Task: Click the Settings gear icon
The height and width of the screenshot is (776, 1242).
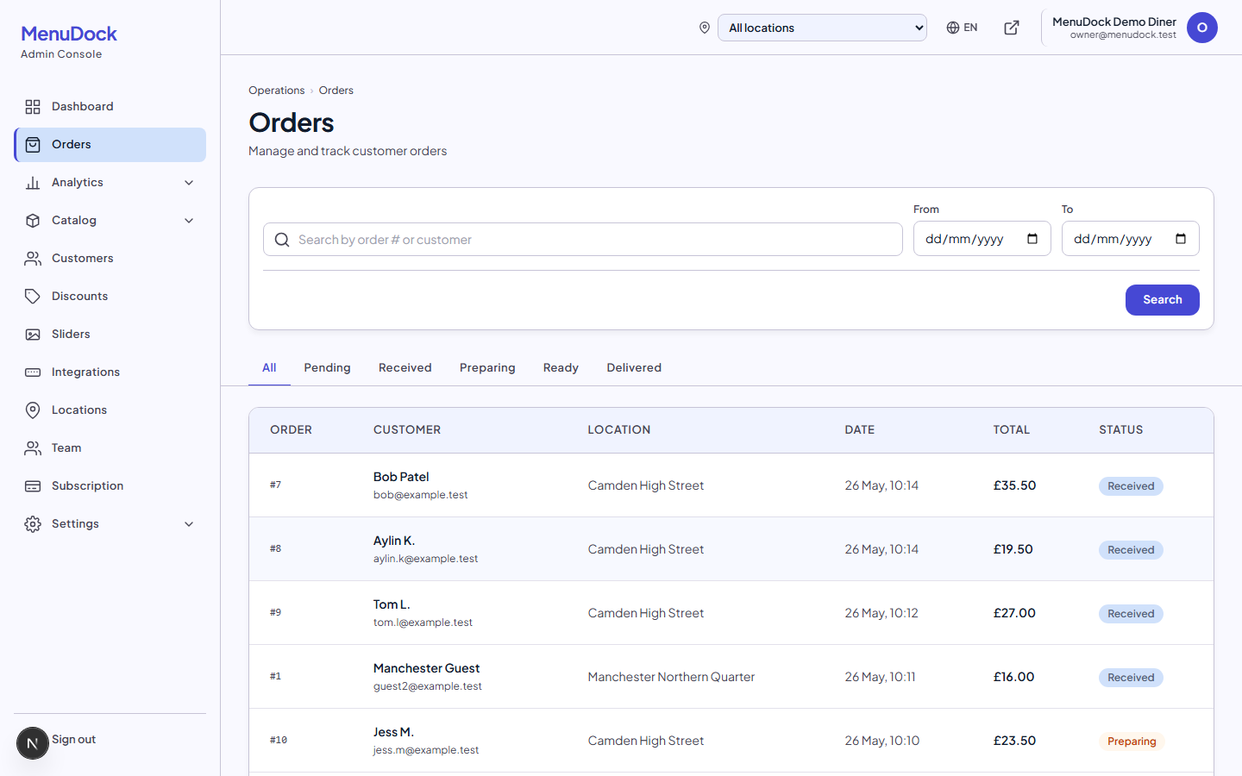Action: (x=33, y=524)
